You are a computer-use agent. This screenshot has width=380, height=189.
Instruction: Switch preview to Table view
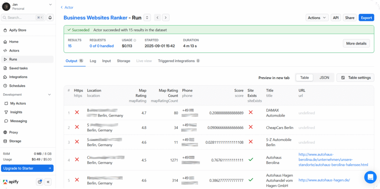tap(304, 78)
